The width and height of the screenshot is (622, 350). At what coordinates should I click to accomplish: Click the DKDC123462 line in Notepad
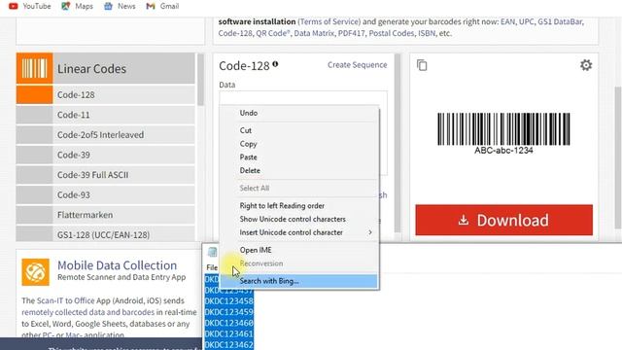pos(229,345)
